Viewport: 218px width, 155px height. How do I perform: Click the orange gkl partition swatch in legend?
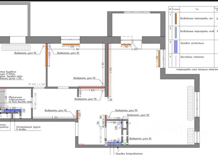(176, 19)
